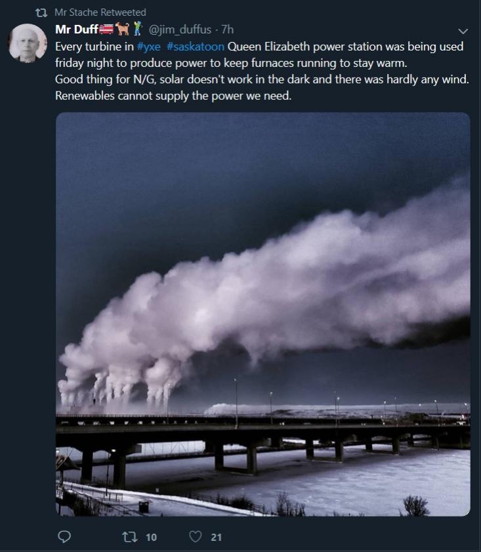The width and height of the screenshot is (481, 552).
Task: Click the dog emoji in the display name
Action: [122, 30]
